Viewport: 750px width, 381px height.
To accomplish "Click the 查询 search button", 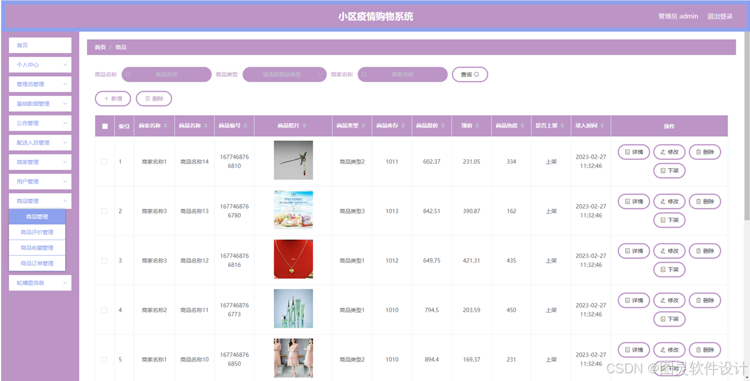I will click(470, 75).
